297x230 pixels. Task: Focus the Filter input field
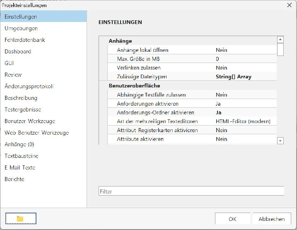coord(191,191)
